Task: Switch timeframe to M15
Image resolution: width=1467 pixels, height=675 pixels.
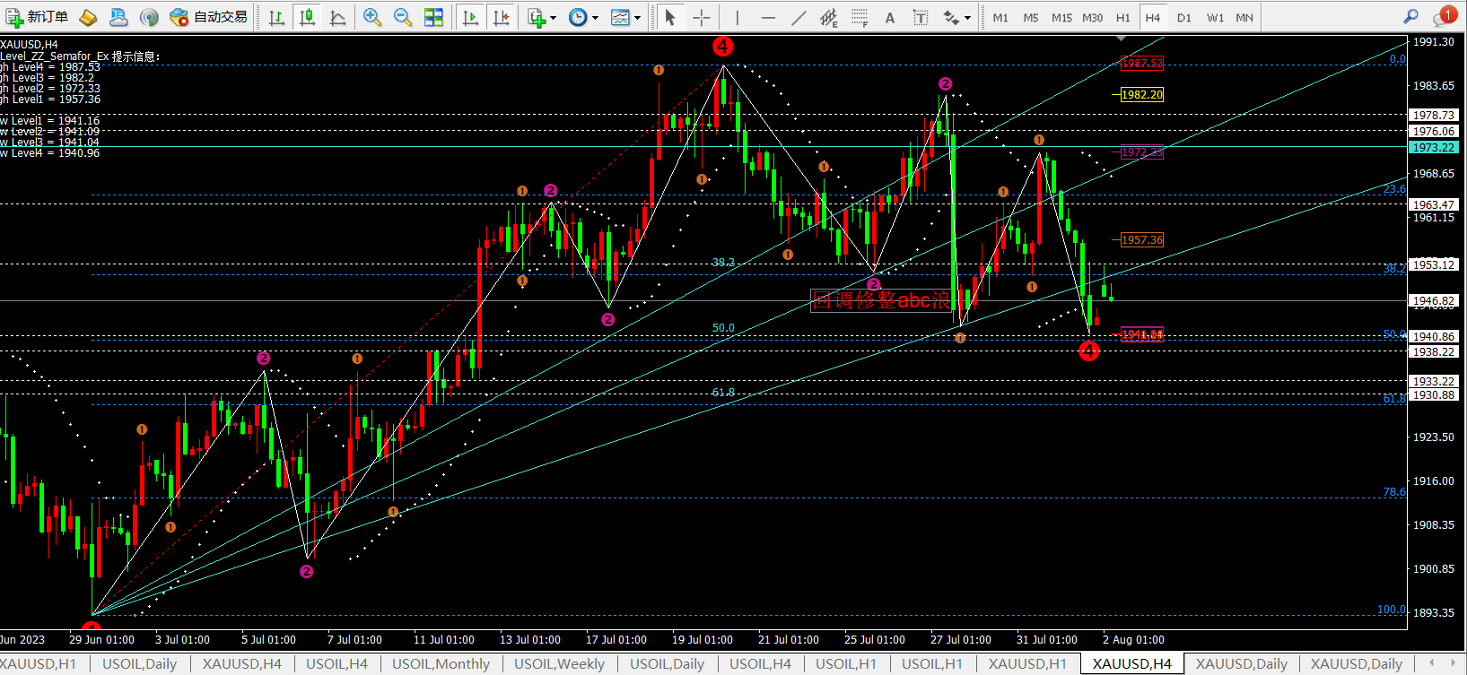Action: (x=1061, y=17)
